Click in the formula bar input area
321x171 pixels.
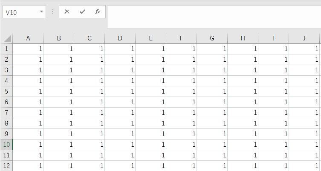click(x=213, y=16)
